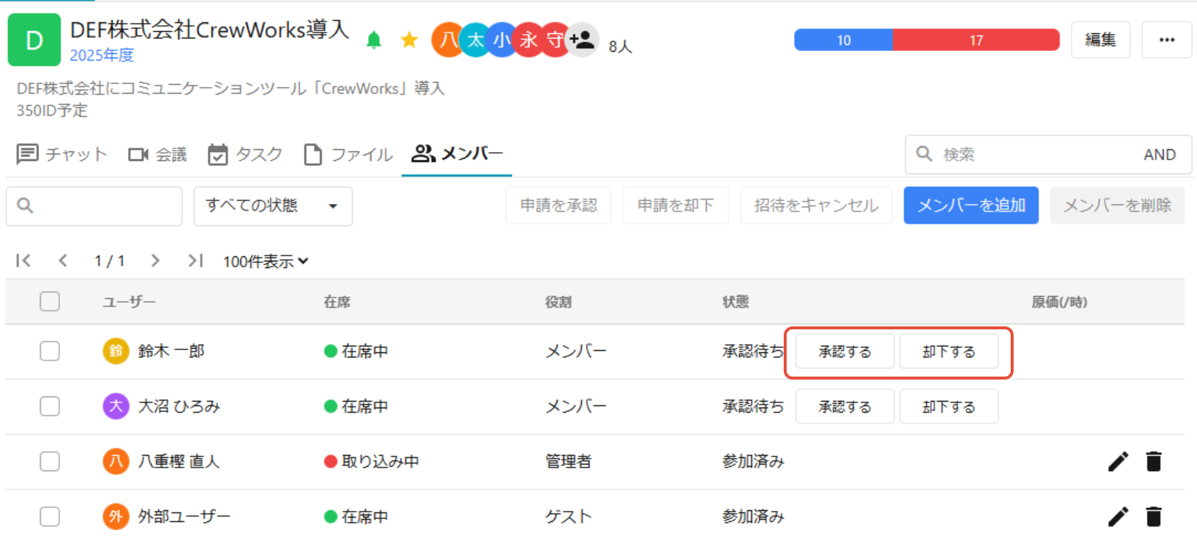Open the three-dot more options menu

(1167, 40)
